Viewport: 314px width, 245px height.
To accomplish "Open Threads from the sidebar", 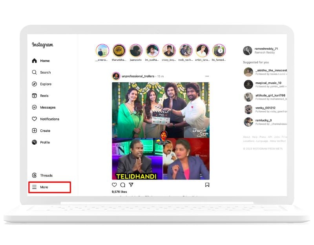I will (45, 176).
